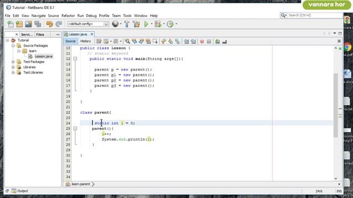Click the Comment icon in editor toolbar
Viewport: 353px width, 198px height.
(x=217, y=41)
